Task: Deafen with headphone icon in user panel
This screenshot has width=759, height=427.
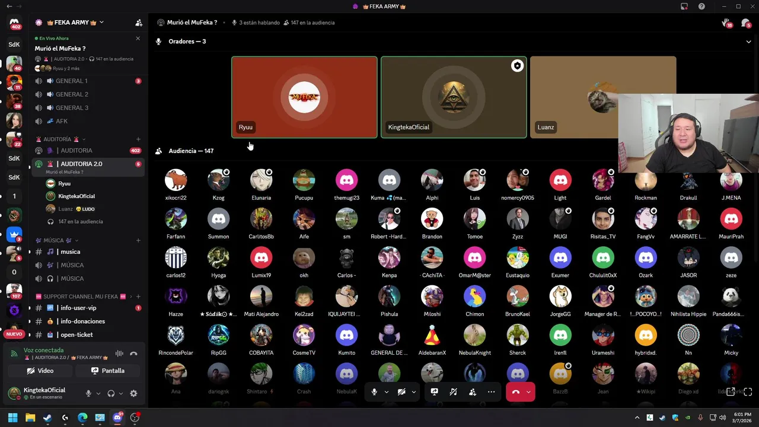Action: tap(111, 393)
